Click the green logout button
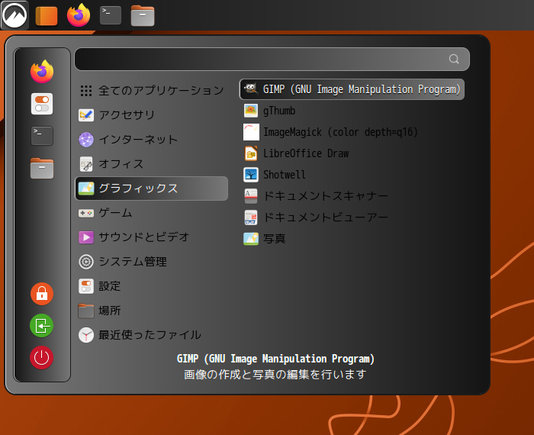Viewport: 534px width, 435px height. [x=42, y=326]
